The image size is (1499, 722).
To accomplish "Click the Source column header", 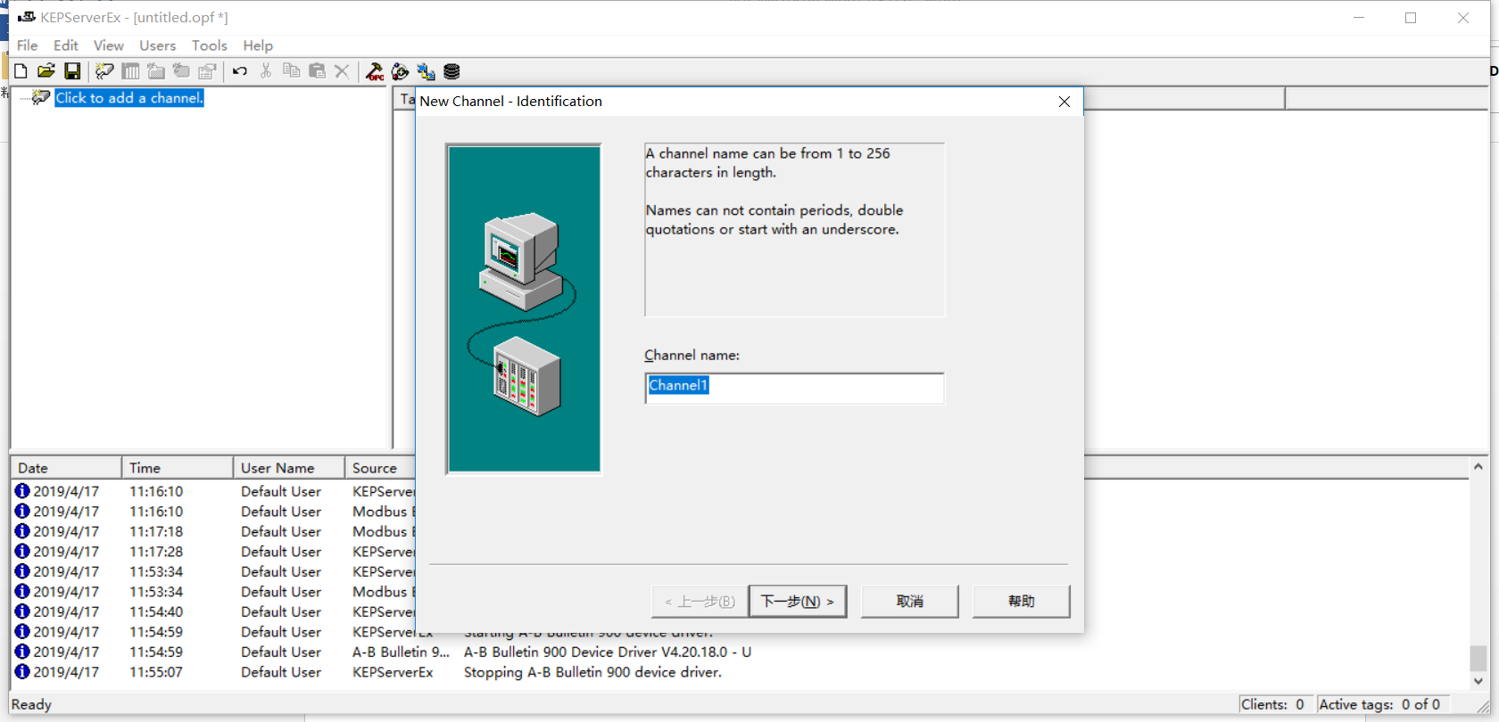I will pos(381,468).
